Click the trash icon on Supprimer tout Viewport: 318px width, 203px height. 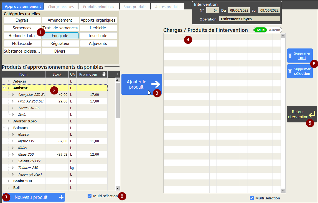pos(290,55)
